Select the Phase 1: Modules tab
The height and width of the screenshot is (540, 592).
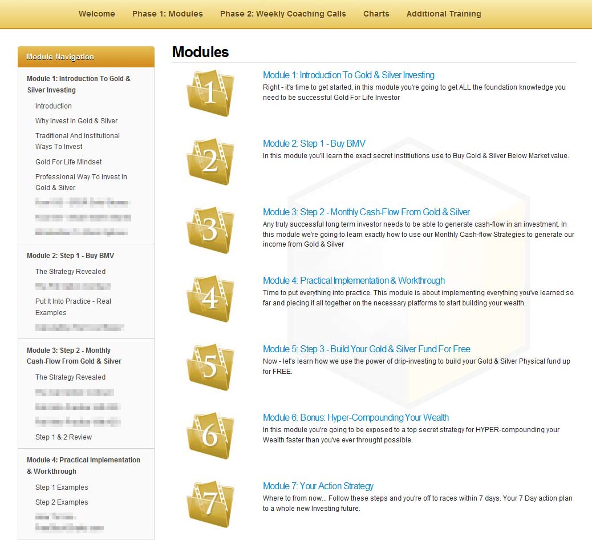coord(167,14)
